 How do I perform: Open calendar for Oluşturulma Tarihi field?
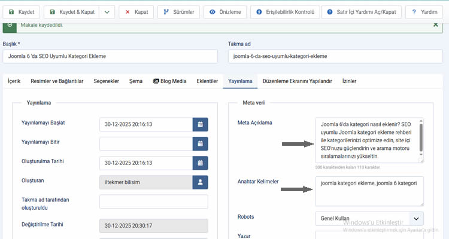coord(200,163)
